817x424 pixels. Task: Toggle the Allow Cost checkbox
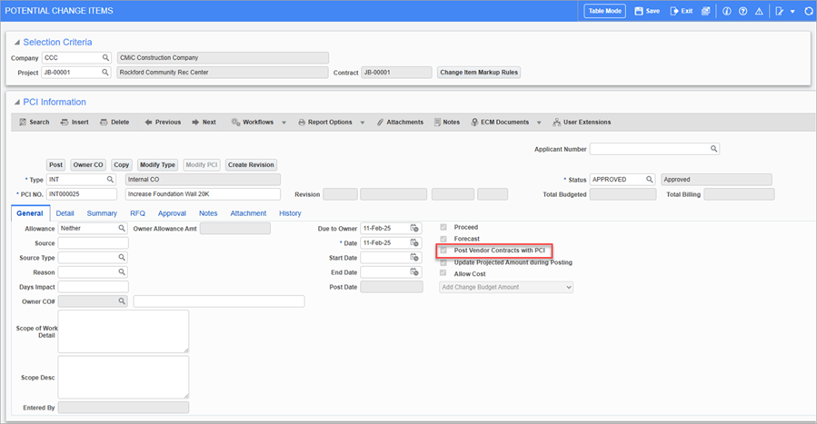[443, 273]
